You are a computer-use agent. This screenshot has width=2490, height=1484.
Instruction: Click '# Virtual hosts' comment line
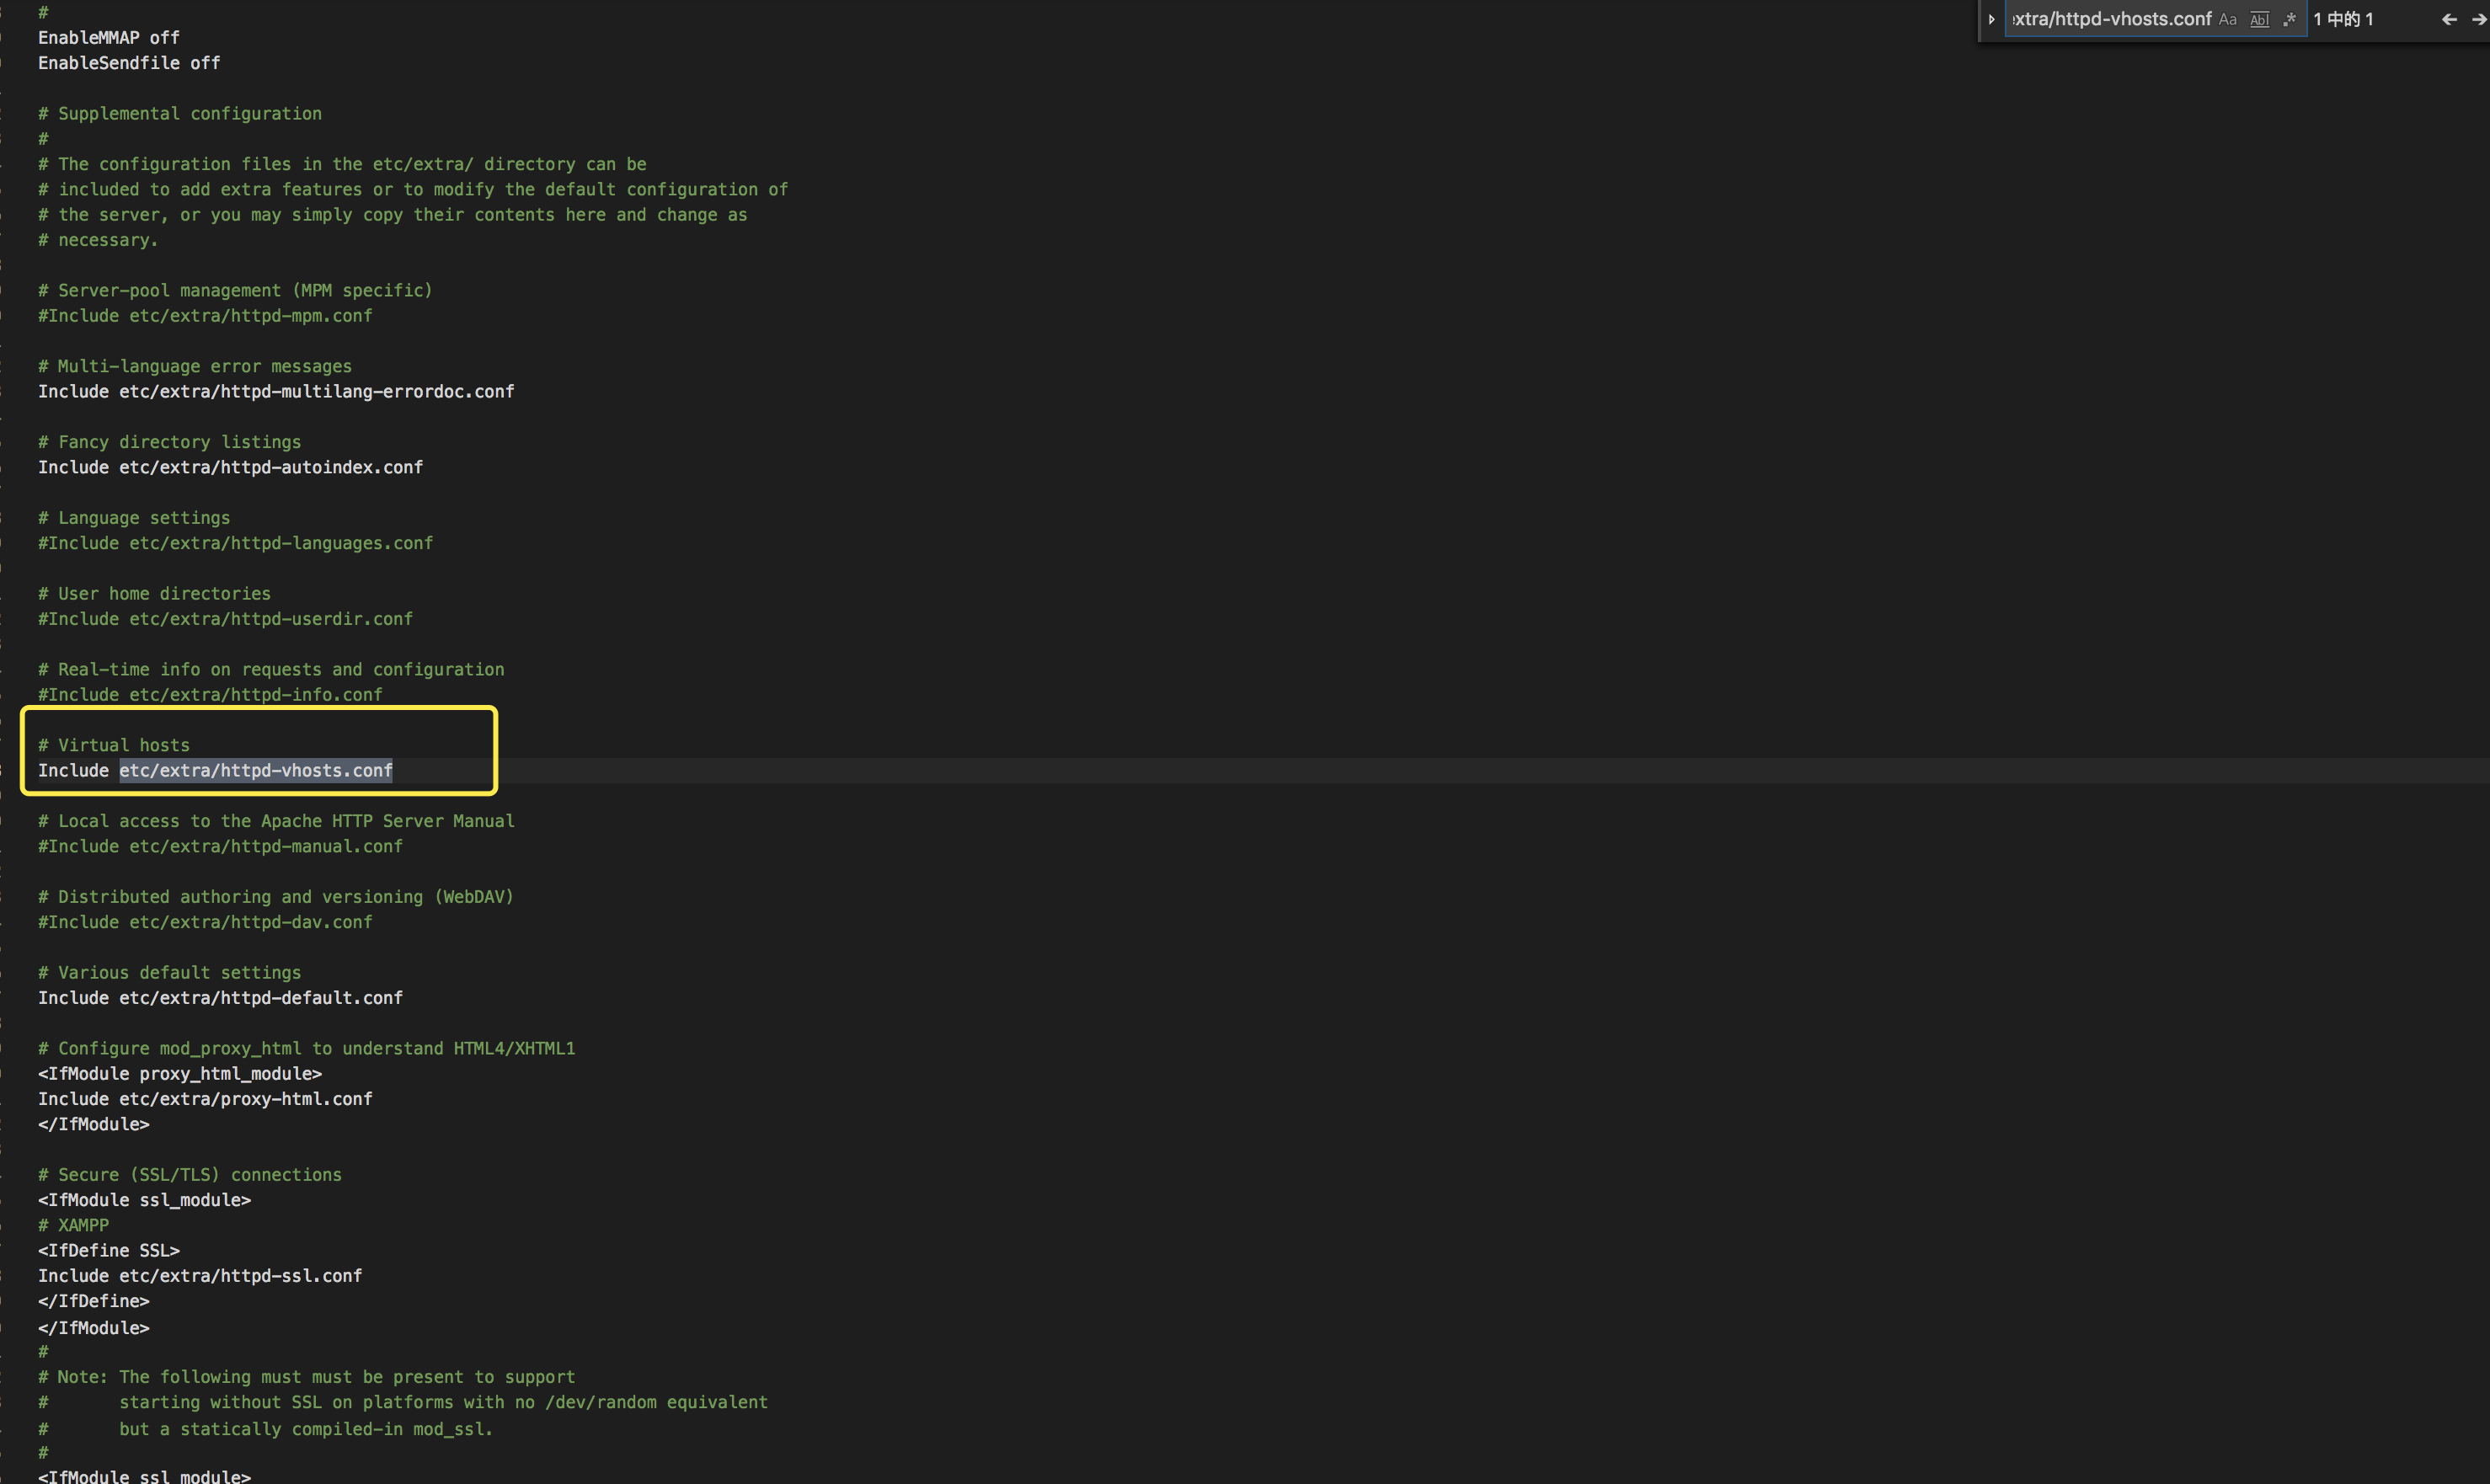(114, 745)
